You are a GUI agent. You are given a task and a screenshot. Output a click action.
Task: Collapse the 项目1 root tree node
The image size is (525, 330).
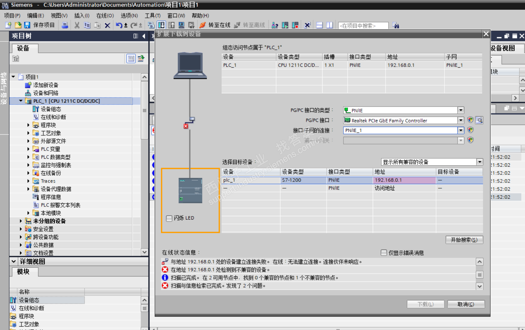pyautogui.click(x=13, y=77)
